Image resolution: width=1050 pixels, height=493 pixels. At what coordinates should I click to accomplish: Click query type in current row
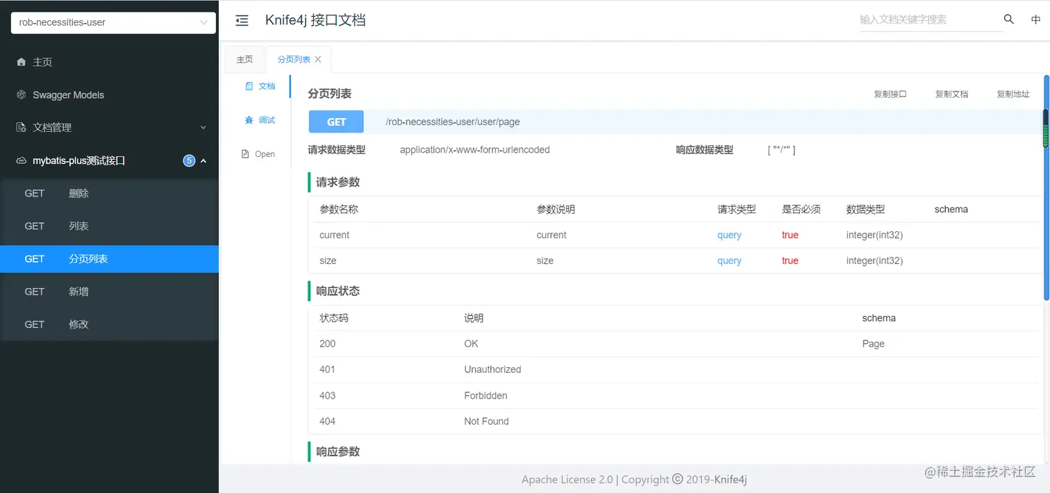[x=729, y=235]
